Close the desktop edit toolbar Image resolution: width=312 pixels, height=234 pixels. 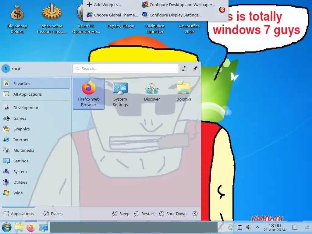[x=222, y=9]
